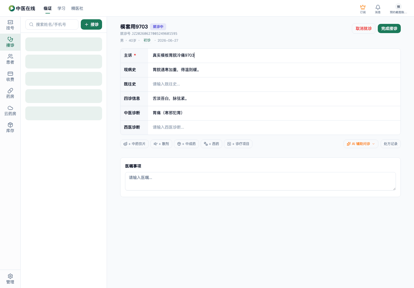Expand the AI 辅助问诊 dropdown
414x288 pixels.
pyautogui.click(x=361, y=144)
